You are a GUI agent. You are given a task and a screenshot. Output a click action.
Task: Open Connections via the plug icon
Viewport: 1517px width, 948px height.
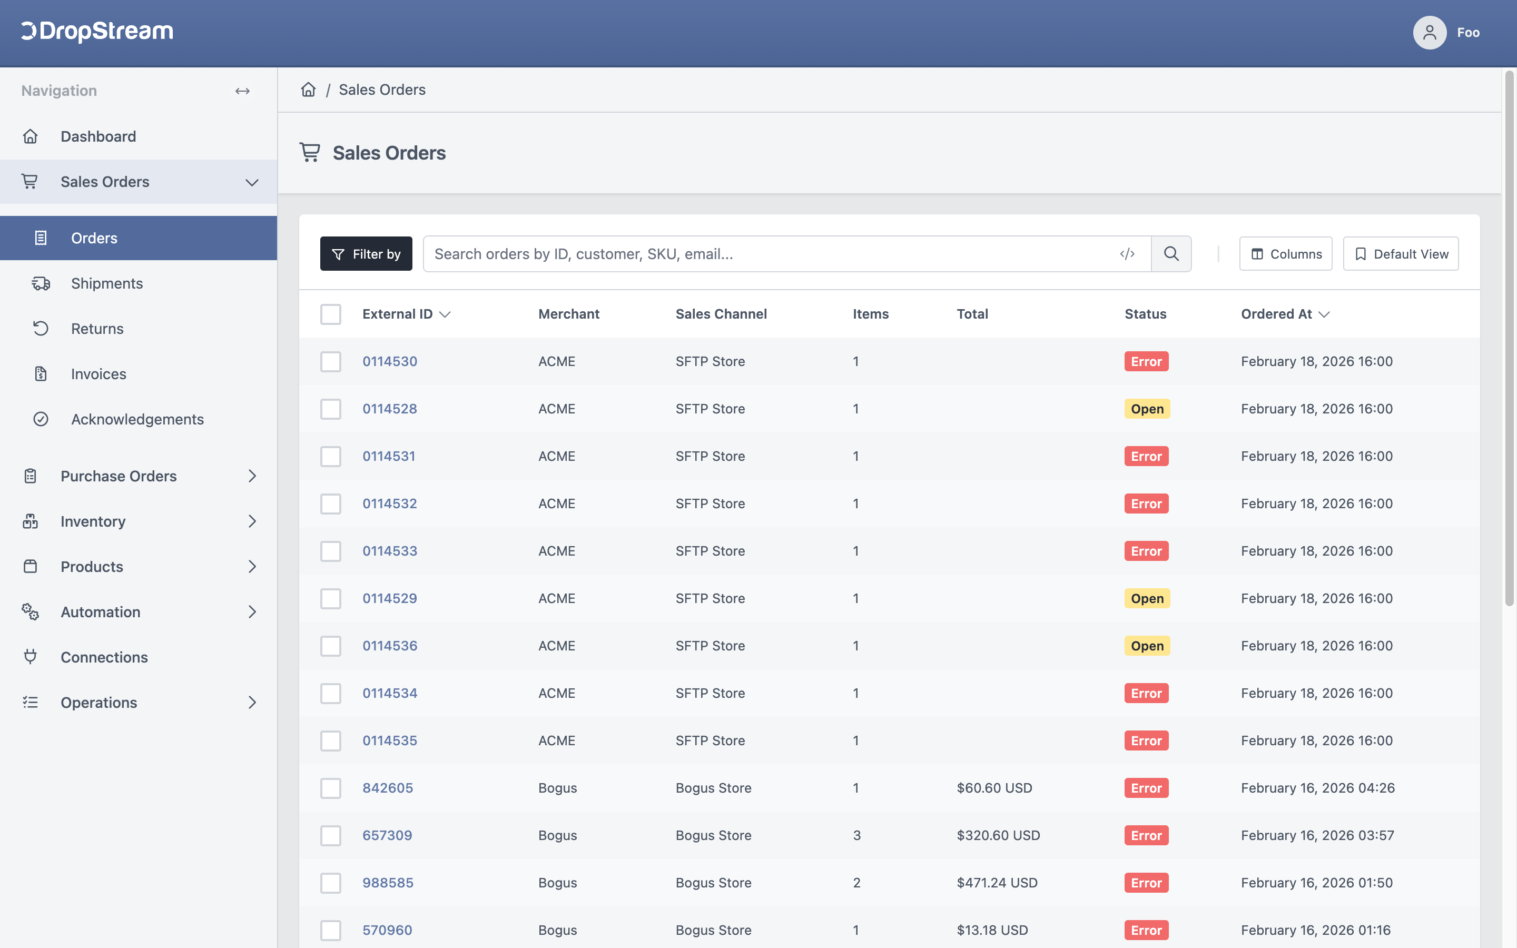30,657
